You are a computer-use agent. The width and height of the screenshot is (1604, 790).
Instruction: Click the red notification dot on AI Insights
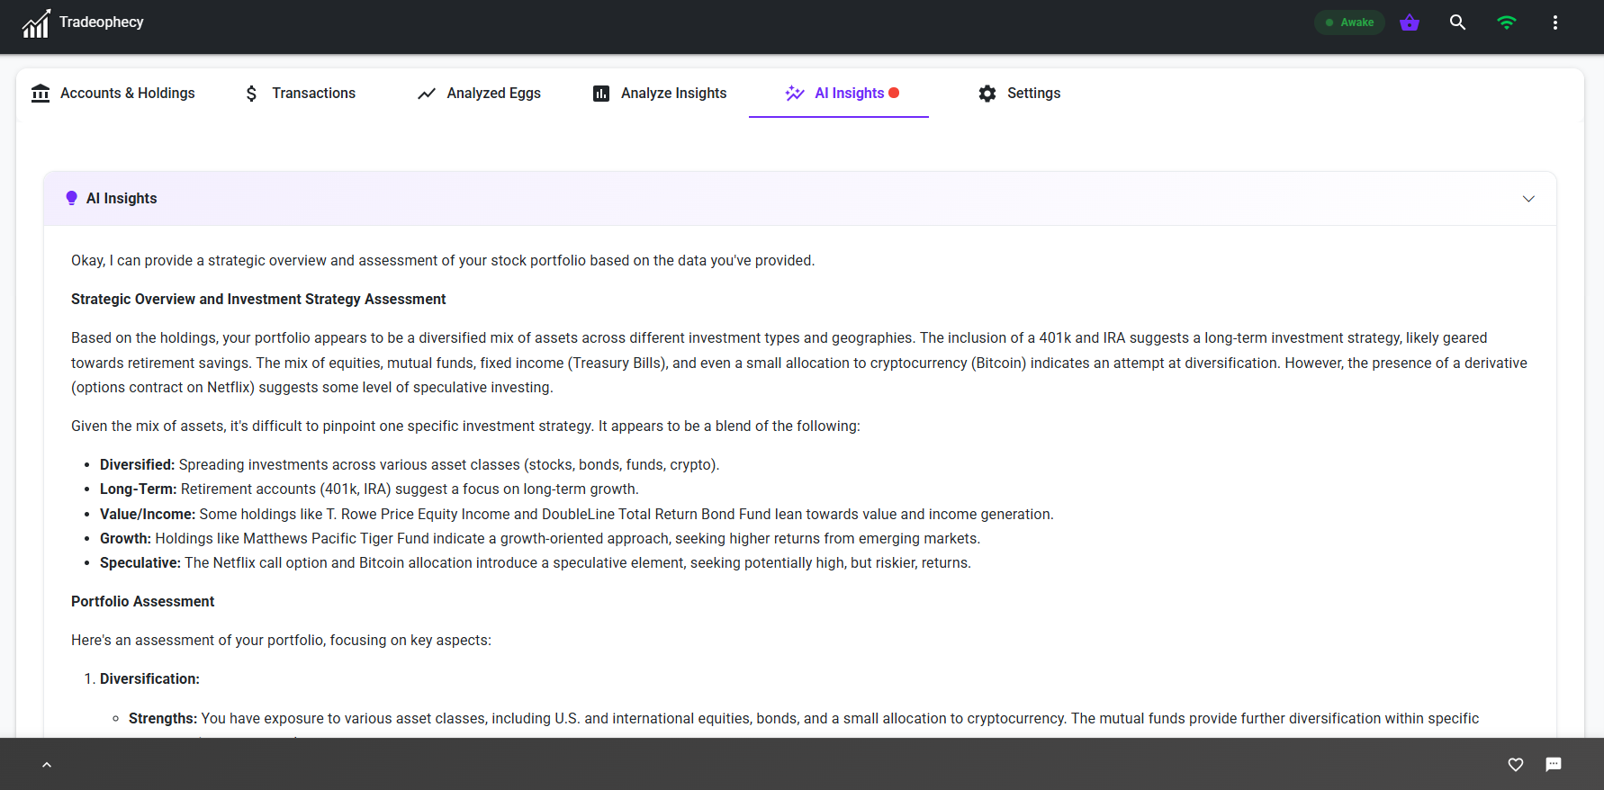894,92
